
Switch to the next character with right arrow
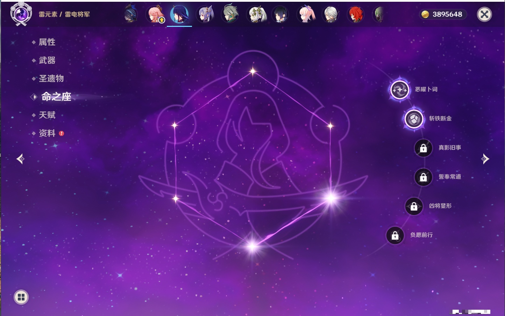[x=485, y=159]
